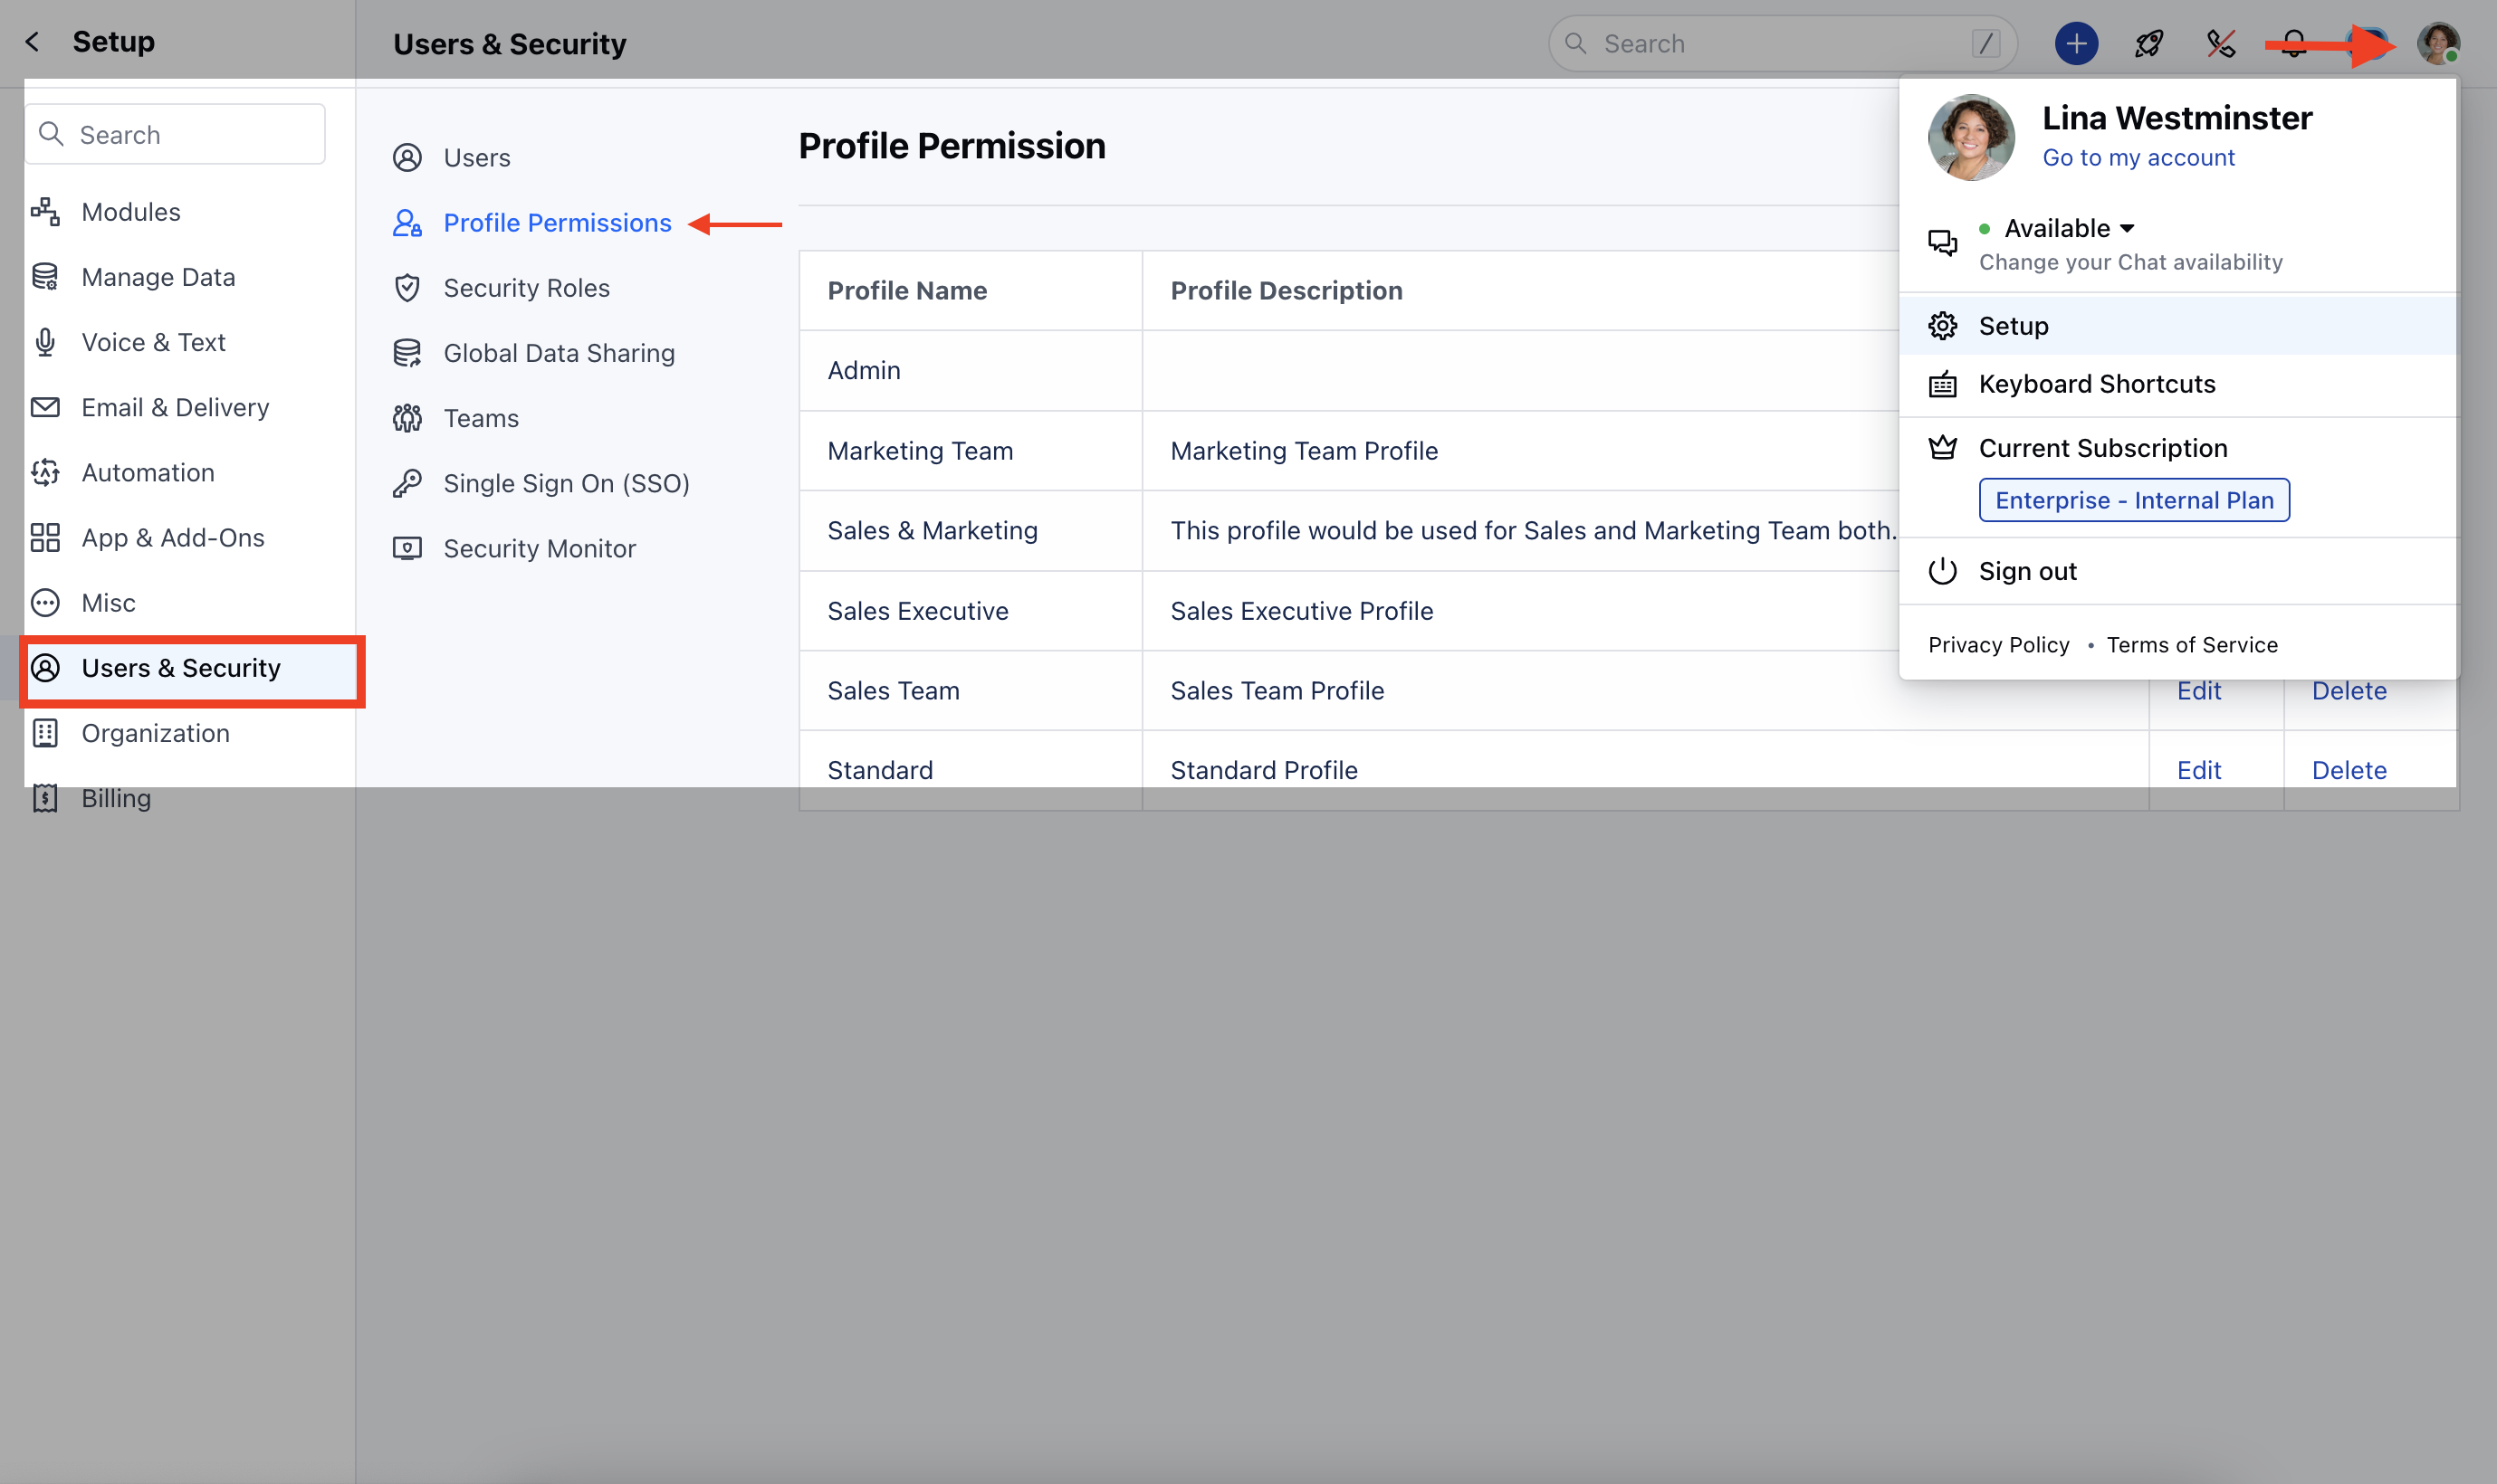Select Teams in Users & Security menu
2497x1484 pixels.
(x=480, y=418)
